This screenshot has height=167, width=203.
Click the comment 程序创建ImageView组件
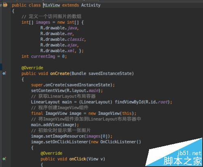tap(60, 108)
